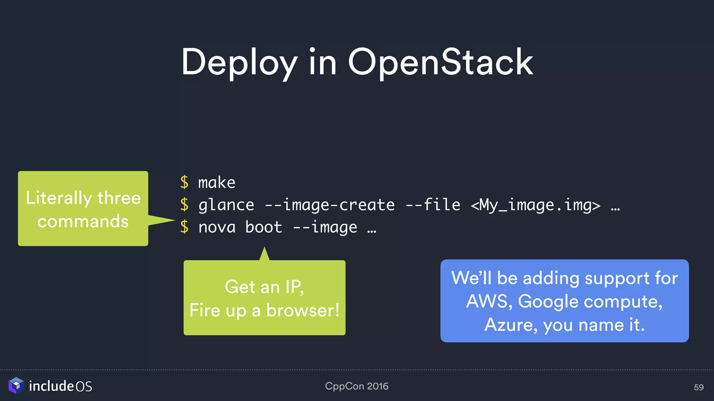714x401 pixels.
Task: Select the 'Deploy in OpenStack' slide title
Action: (357, 62)
